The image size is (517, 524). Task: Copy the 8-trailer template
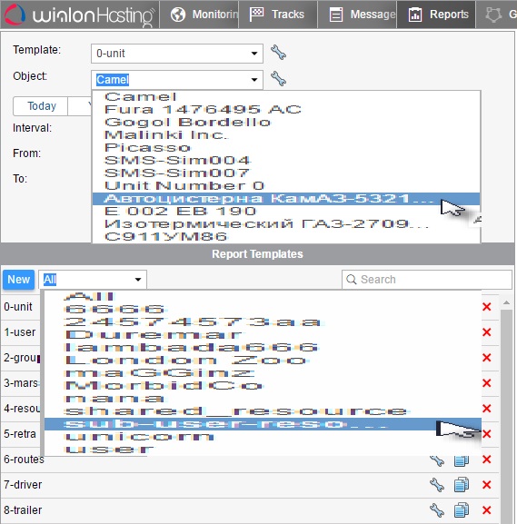coord(462,510)
